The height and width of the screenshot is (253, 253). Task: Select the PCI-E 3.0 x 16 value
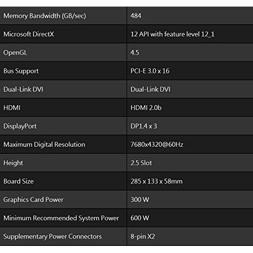pos(150,71)
